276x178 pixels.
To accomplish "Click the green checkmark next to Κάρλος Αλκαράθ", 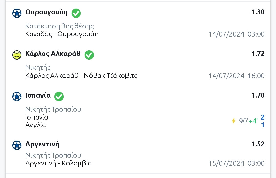I will [x=89, y=55].
